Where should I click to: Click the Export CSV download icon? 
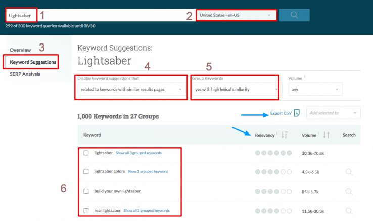pyautogui.click(x=297, y=113)
